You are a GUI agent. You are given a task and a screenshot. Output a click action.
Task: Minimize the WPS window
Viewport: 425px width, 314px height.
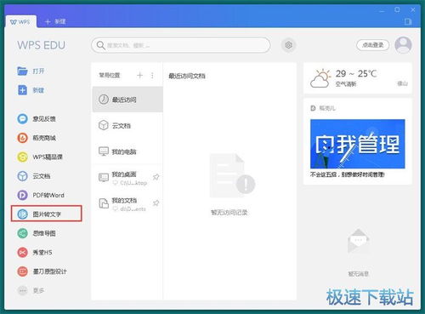click(x=382, y=10)
